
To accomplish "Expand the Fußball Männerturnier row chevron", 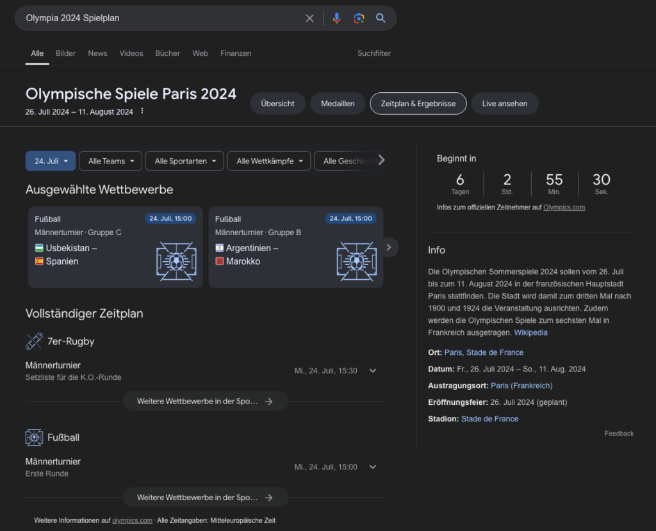I will coord(373,467).
